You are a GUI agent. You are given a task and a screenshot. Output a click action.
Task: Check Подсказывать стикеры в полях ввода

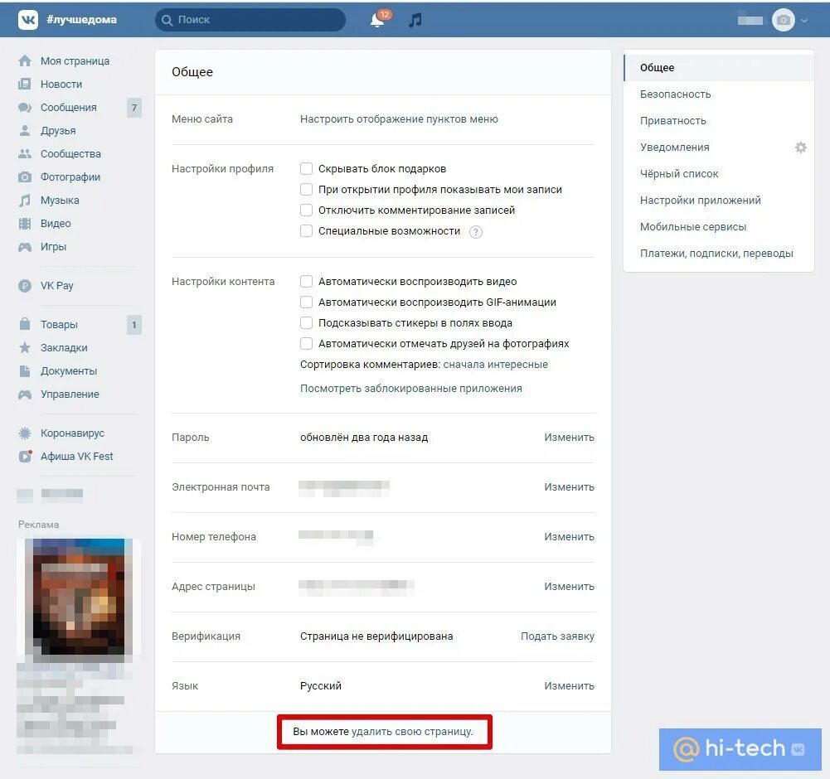(x=306, y=322)
